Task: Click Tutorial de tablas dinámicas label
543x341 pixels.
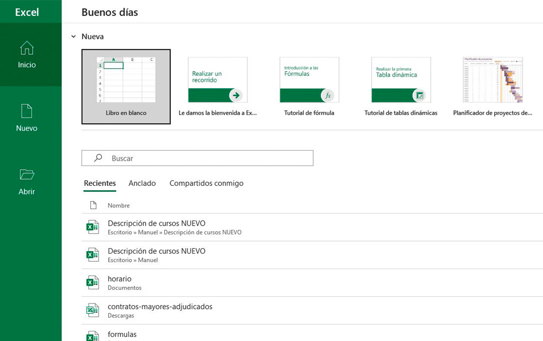Action: click(401, 113)
